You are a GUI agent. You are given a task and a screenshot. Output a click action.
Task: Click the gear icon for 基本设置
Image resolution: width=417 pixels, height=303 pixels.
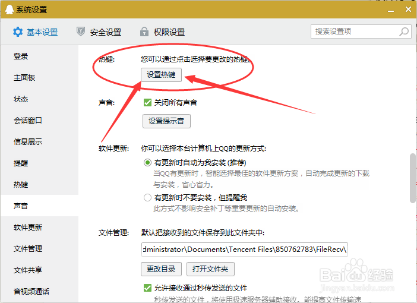coord(18,32)
